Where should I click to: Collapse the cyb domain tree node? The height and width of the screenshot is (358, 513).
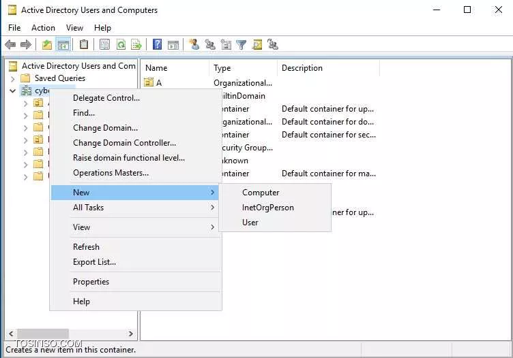click(x=13, y=91)
